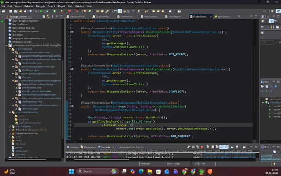Collapse the src/main/java source folder

pos(10,49)
